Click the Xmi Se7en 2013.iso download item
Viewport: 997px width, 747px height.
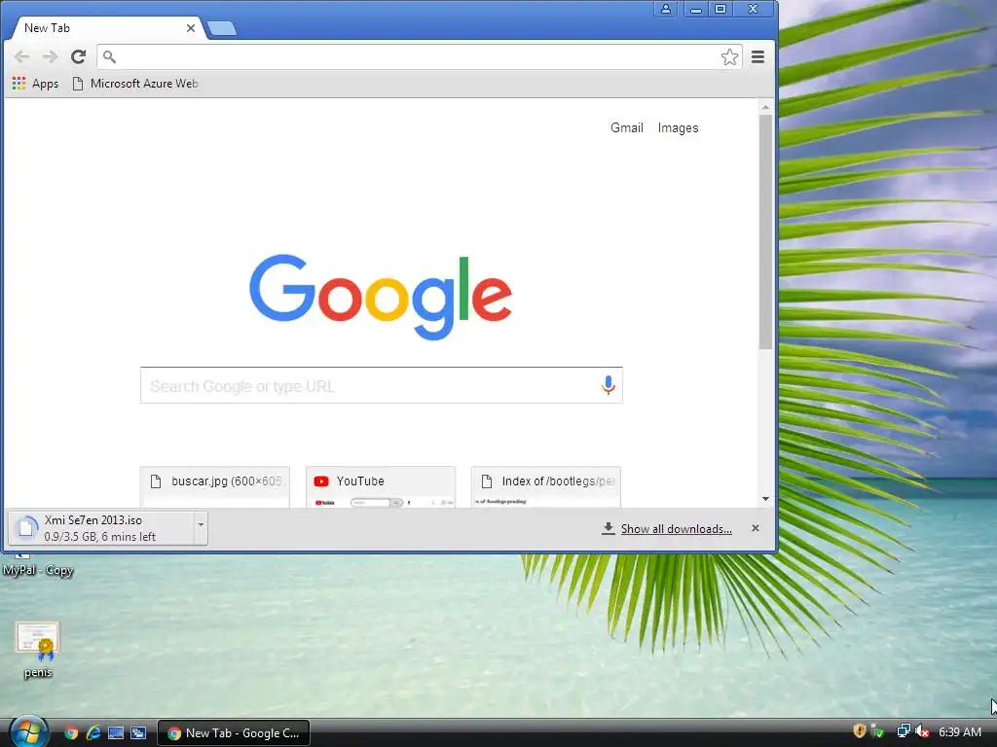coord(101,528)
